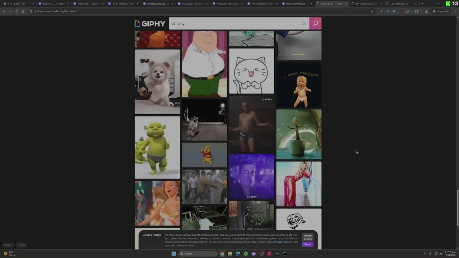The height and width of the screenshot is (258, 459).
Task: Open the I wanna plaaayyyy baby GIF
Action: coord(299,85)
